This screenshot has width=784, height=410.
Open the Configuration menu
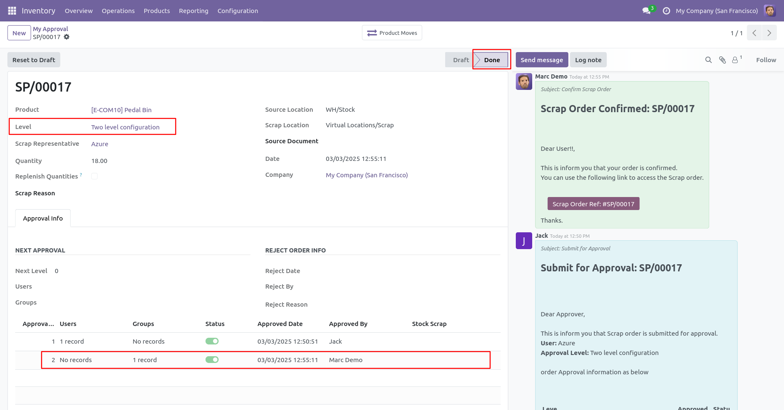point(238,11)
